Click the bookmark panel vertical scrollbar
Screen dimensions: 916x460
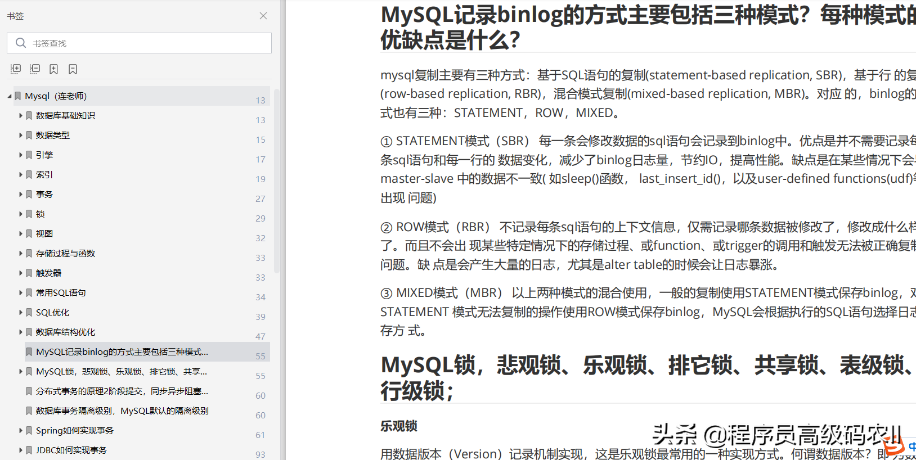click(x=276, y=180)
